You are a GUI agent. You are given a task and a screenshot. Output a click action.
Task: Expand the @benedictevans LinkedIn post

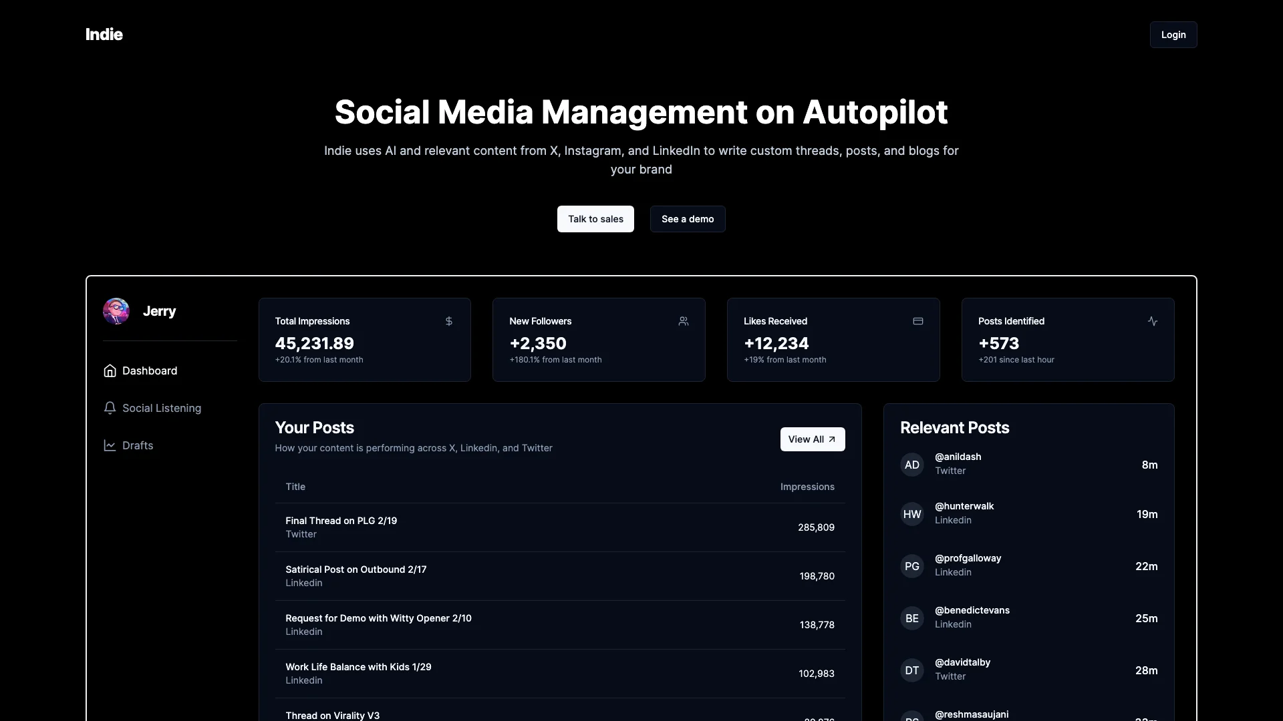1029,617
